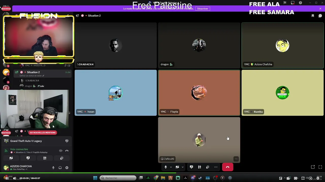The height and width of the screenshot is (182, 325).
Task: Click the Rechercher taskbar search box
Action: [x=118, y=178]
